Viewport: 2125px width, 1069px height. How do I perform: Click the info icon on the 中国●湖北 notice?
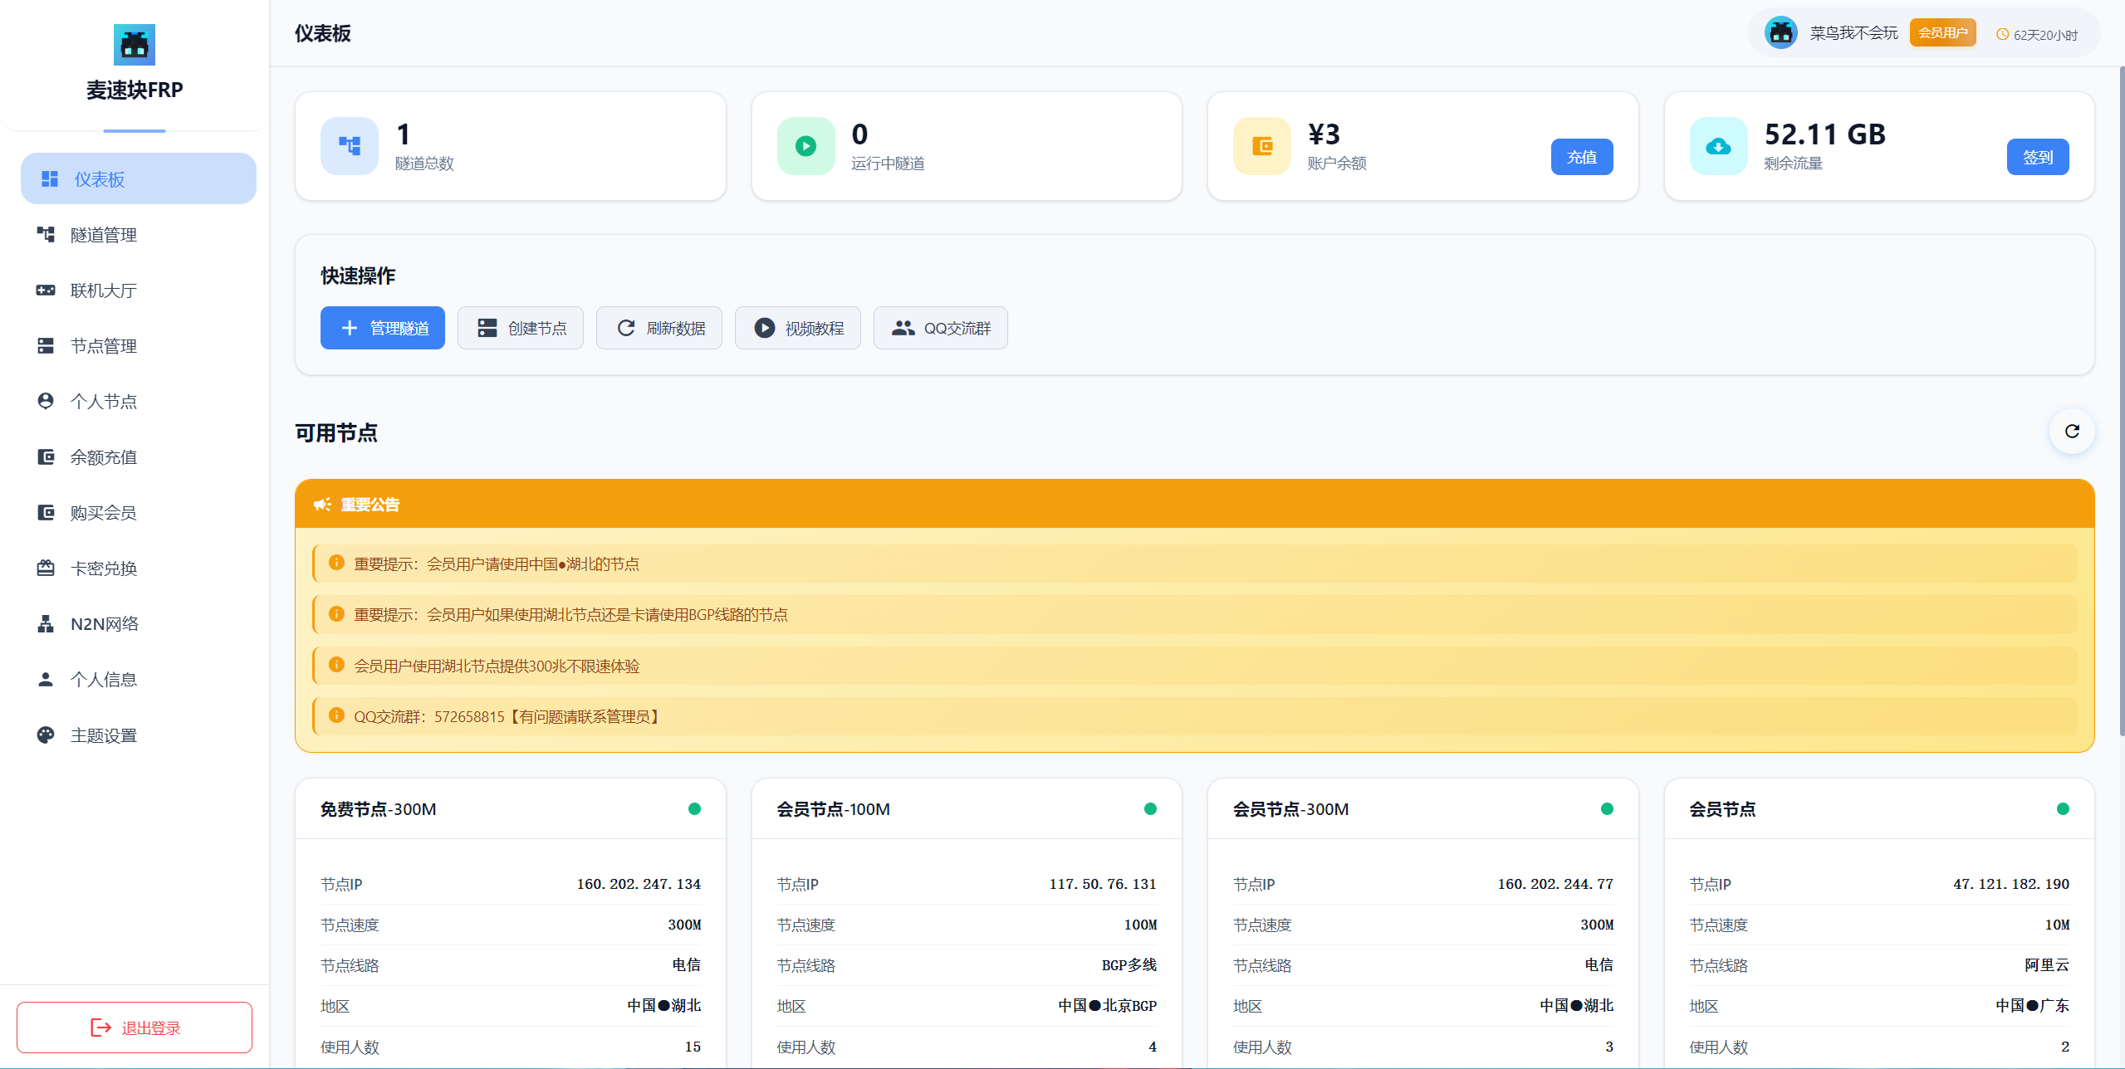pos(336,563)
